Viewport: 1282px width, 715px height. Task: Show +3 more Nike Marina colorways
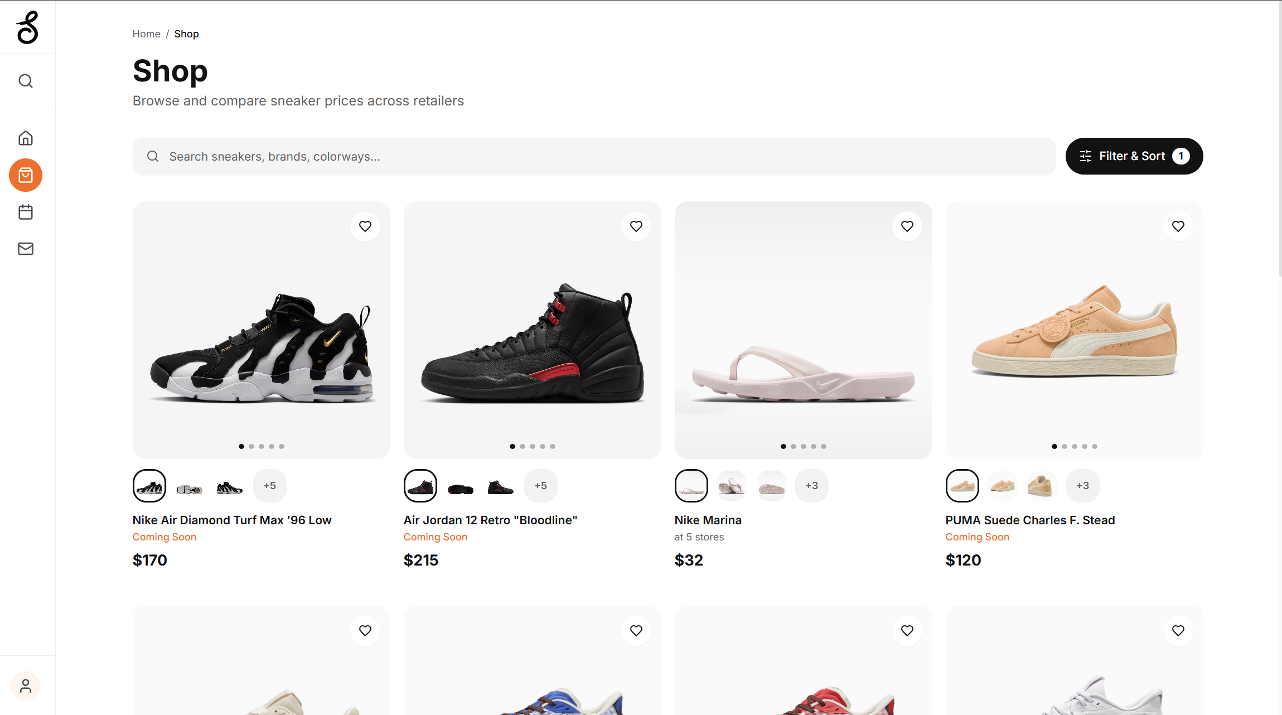click(x=812, y=486)
